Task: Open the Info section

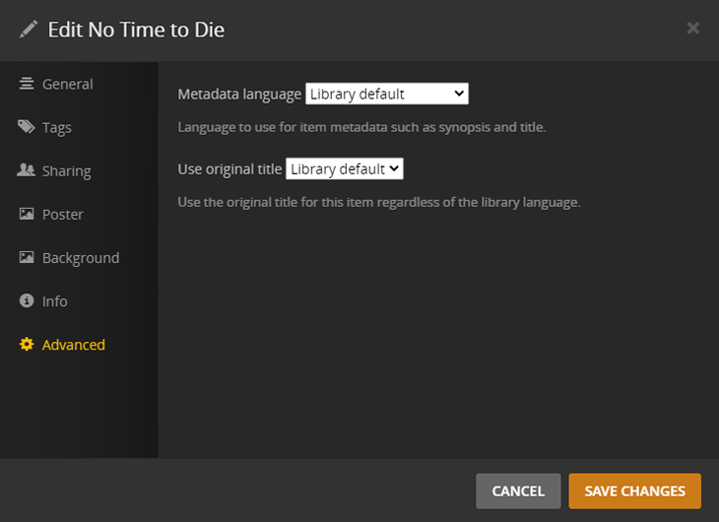Action: coord(43,301)
